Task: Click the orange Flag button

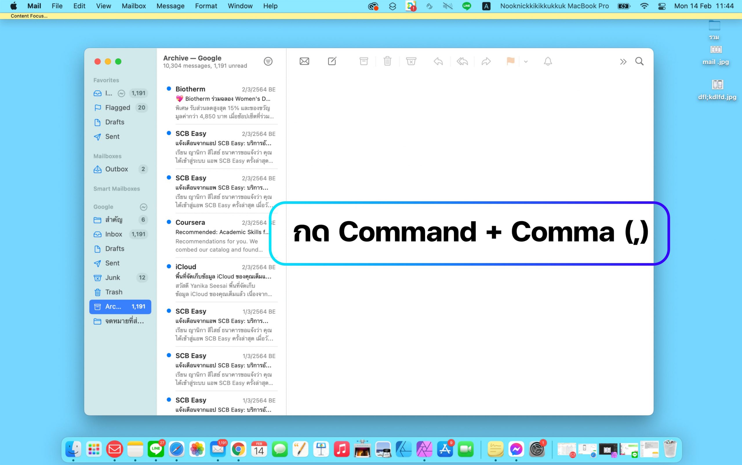Action: coord(510,61)
